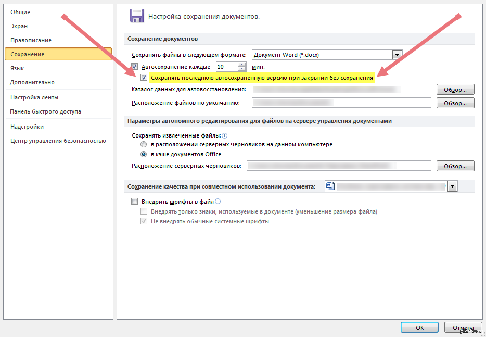
Task: Select the Сохранение category
Action: 58,54
